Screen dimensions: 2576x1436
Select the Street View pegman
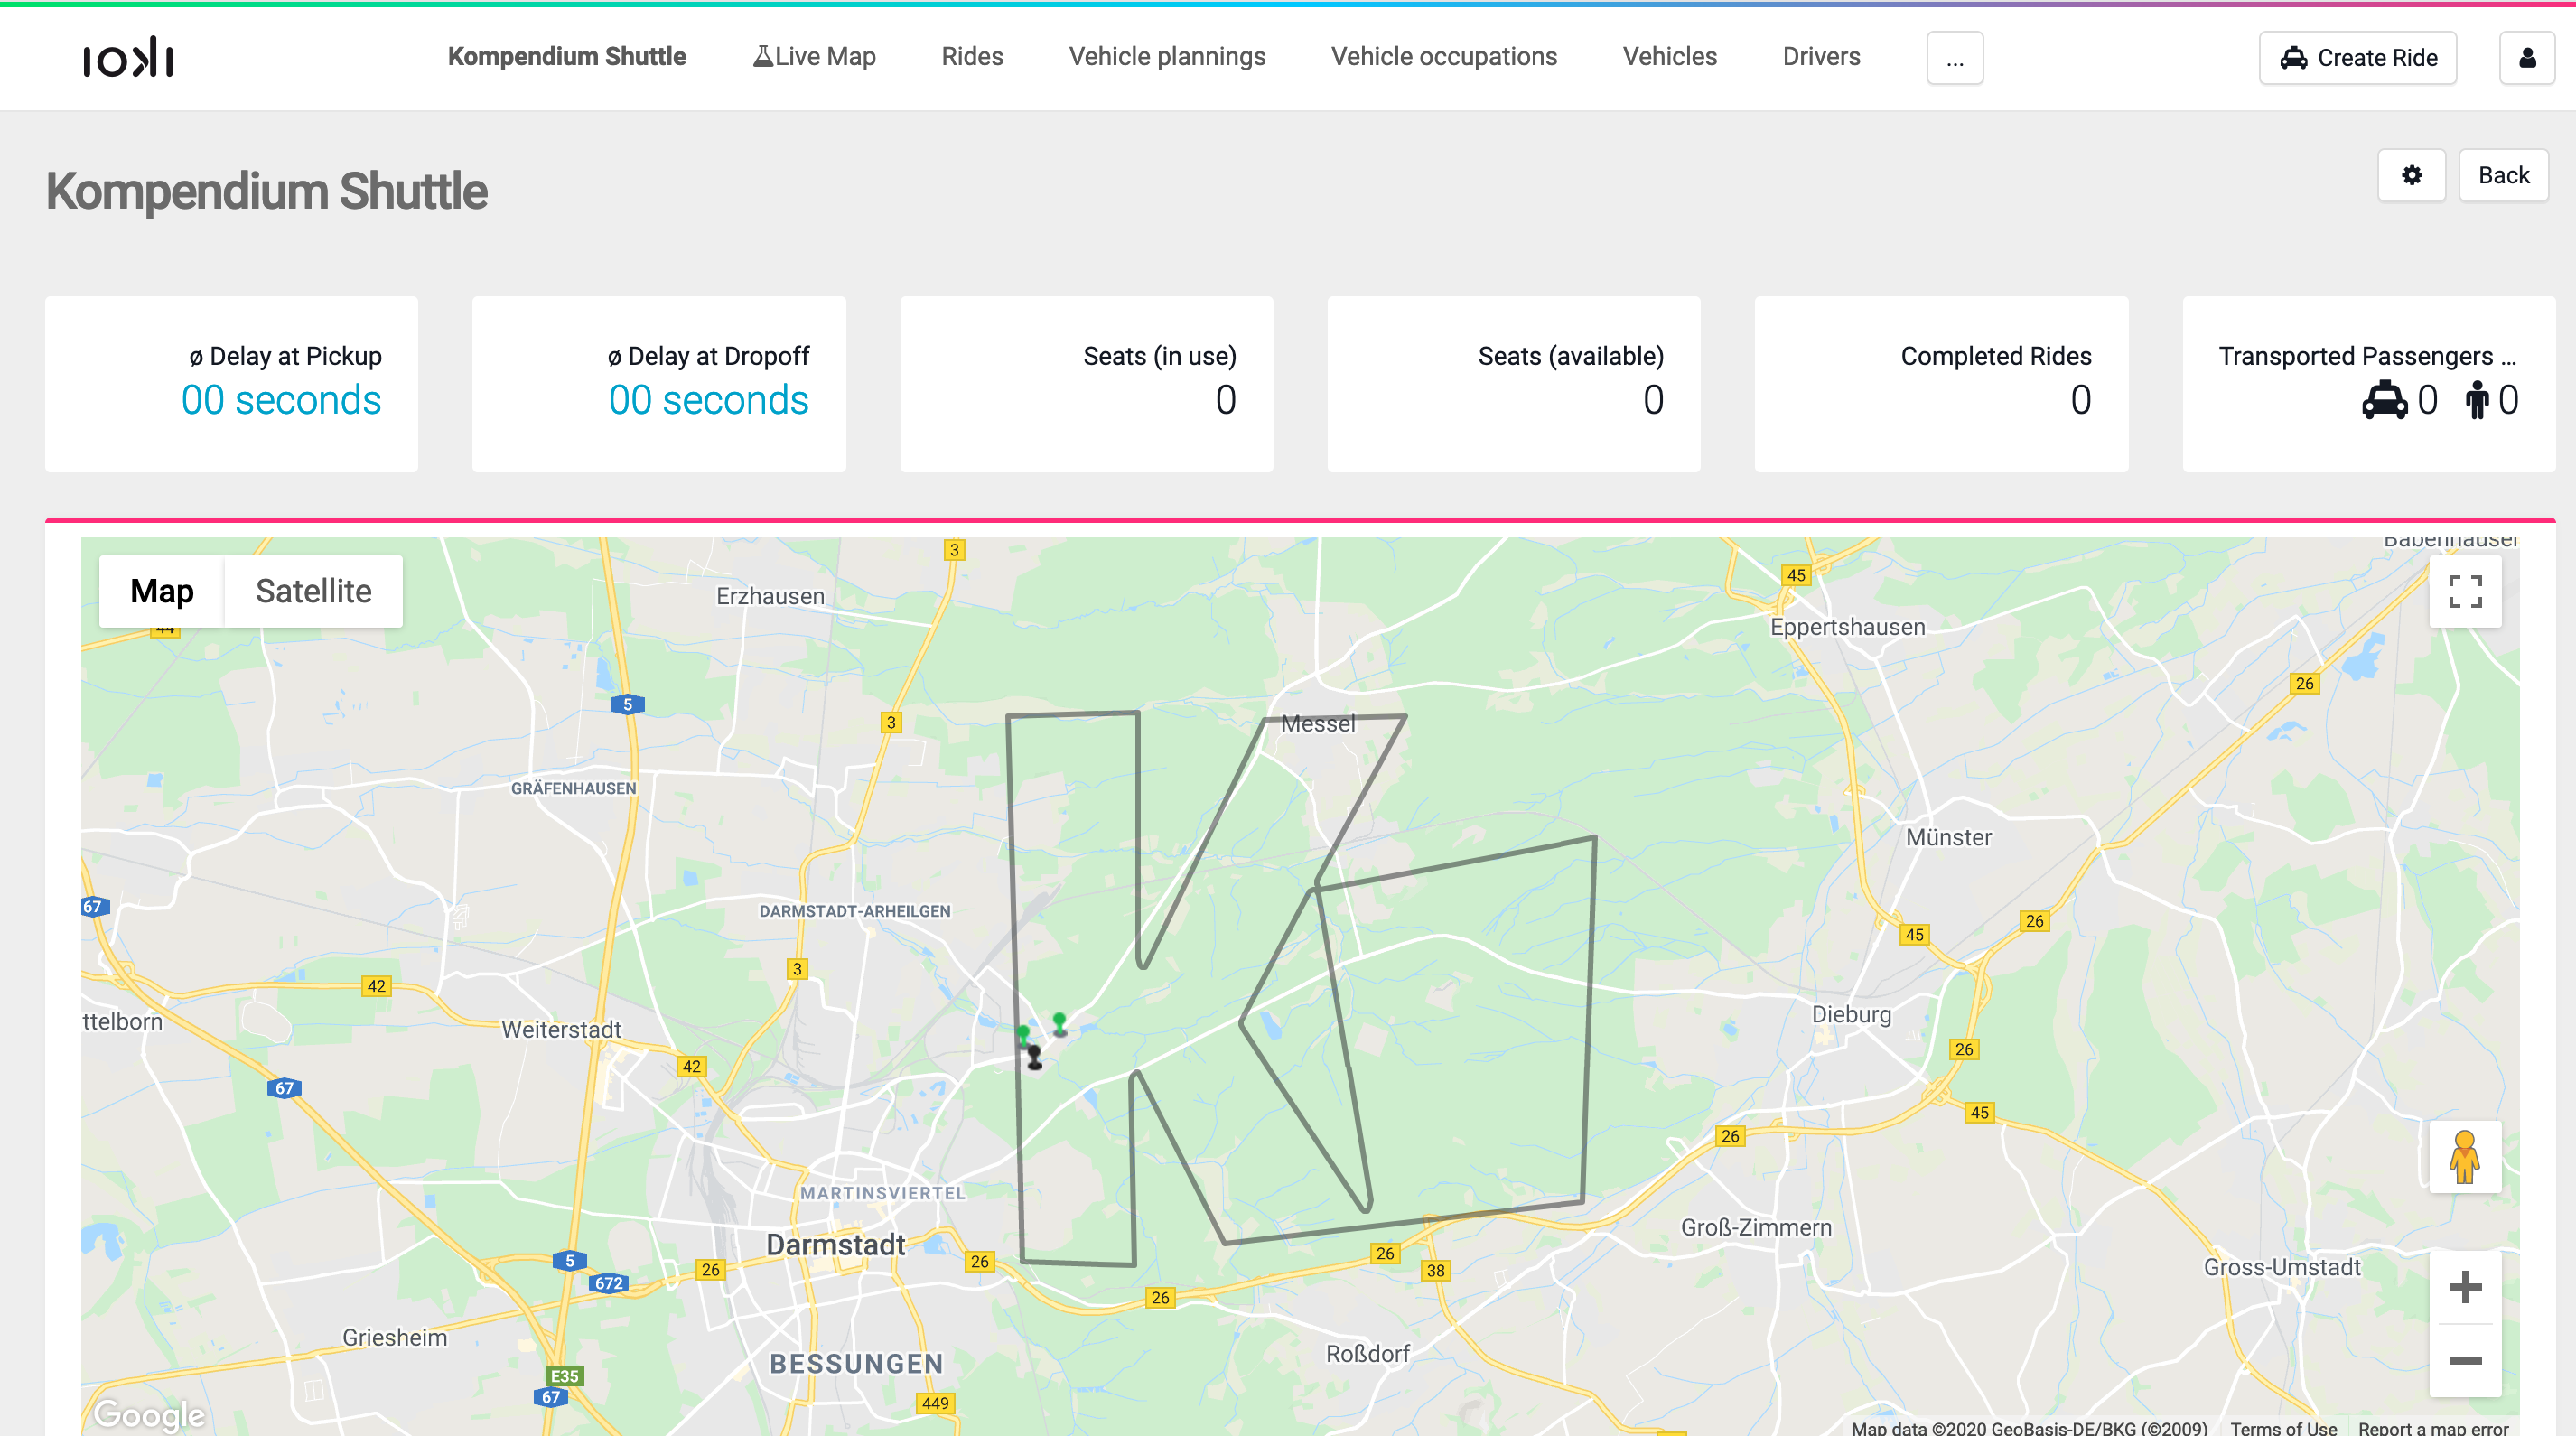2465,1157
